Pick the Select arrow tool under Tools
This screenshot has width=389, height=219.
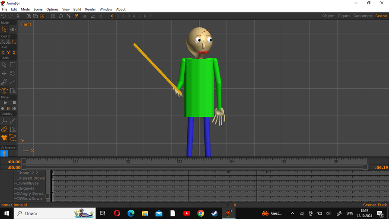point(4,65)
